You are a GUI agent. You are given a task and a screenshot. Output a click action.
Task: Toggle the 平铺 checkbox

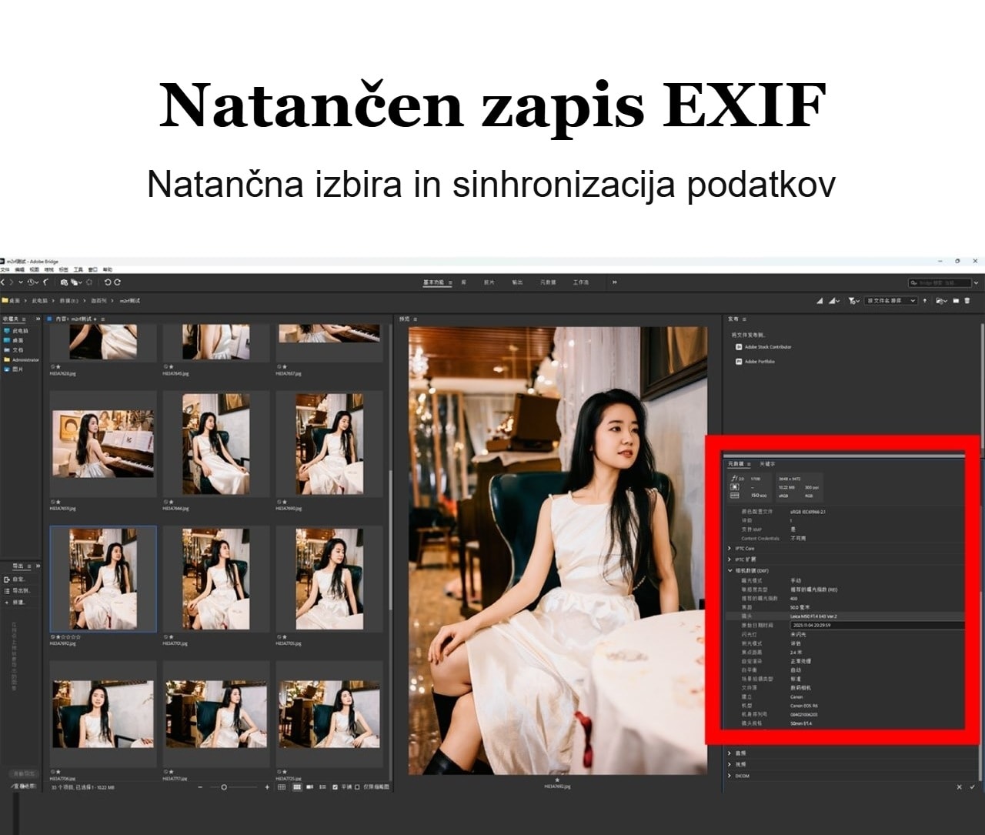(335, 787)
